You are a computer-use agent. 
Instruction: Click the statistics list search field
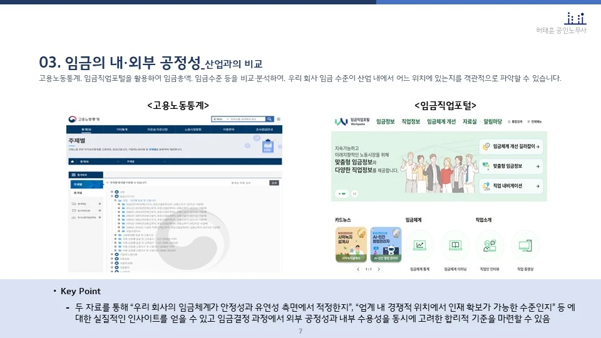coord(249,183)
